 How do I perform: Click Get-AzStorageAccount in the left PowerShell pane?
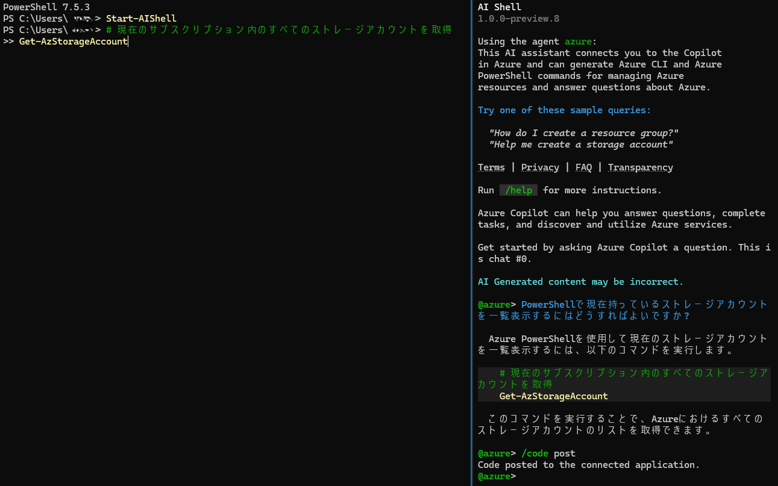pos(73,42)
